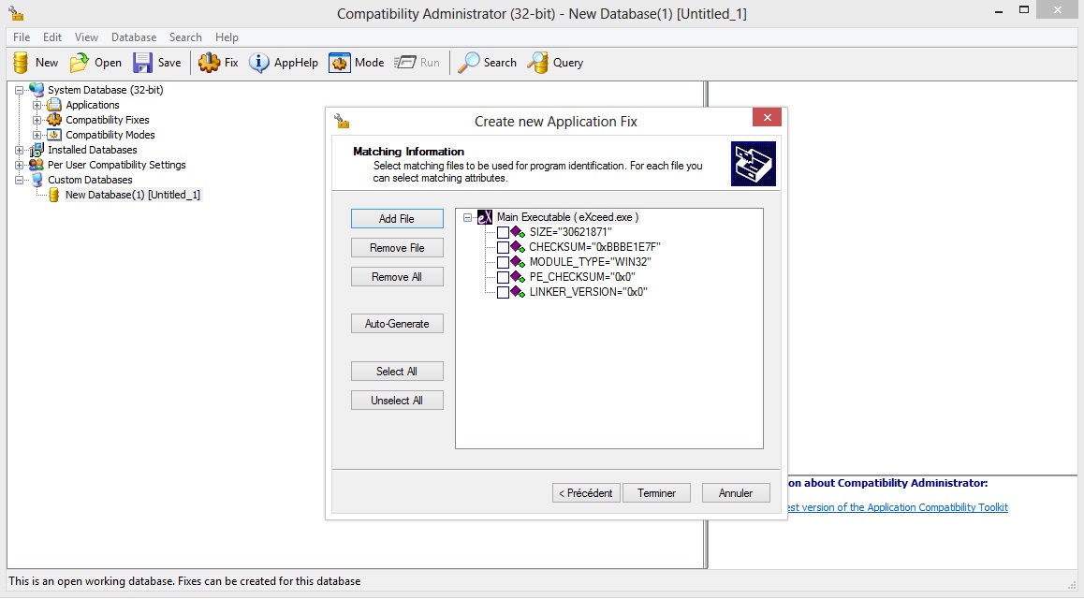Select the MODULE_TYPE="WIN32" text row

click(x=591, y=262)
